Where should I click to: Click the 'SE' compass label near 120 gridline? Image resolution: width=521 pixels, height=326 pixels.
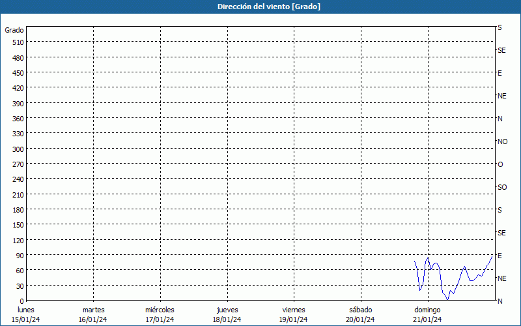point(501,233)
